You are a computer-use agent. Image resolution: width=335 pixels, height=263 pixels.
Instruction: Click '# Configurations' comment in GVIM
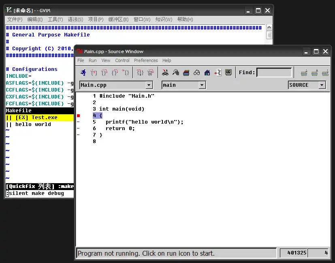pyautogui.click(x=32, y=69)
